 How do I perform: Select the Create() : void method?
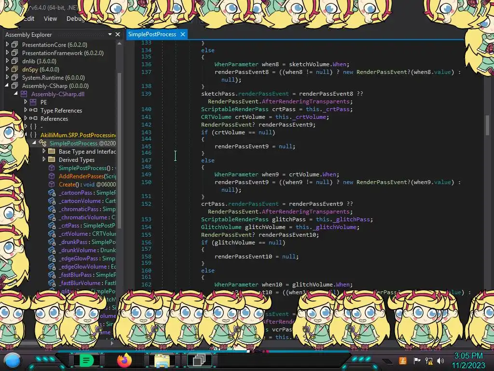[87, 184]
